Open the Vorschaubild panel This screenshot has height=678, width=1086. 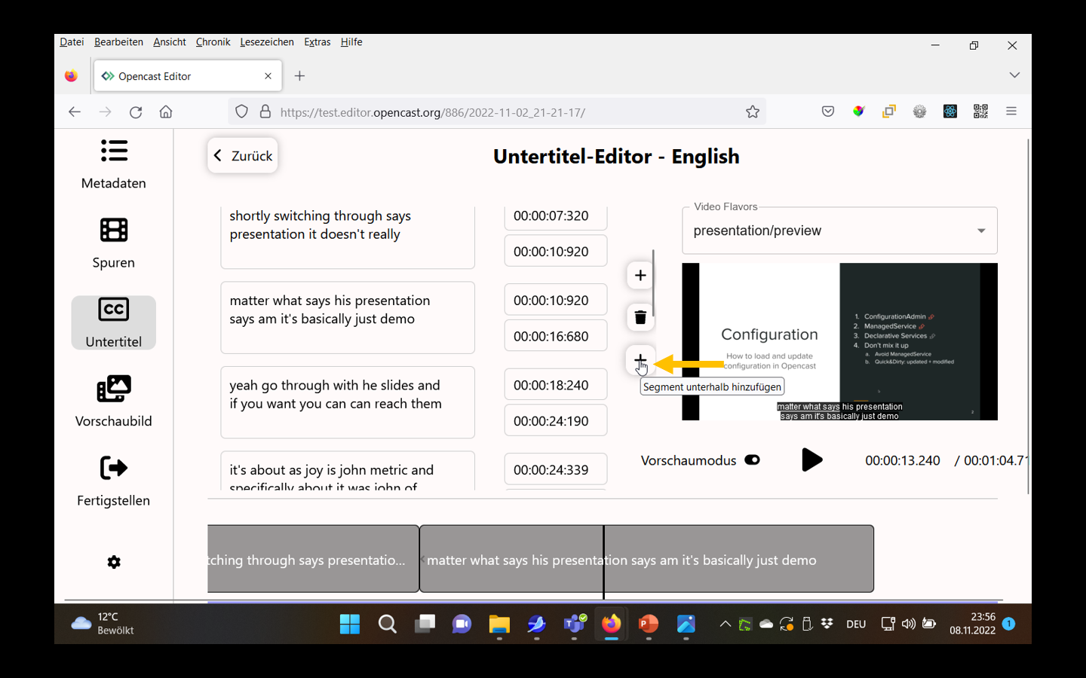[113, 402]
